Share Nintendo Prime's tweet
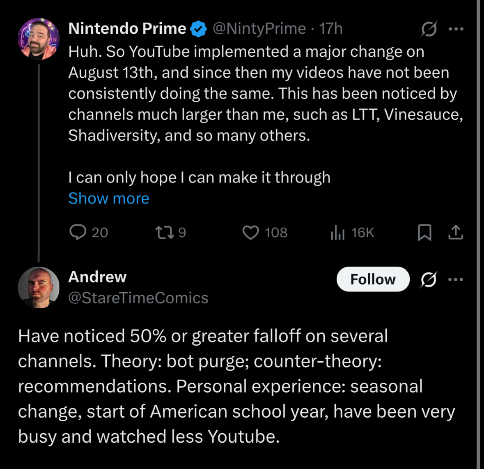Image resolution: width=484 pixels, height=469 pixels. tap(455, 233)
